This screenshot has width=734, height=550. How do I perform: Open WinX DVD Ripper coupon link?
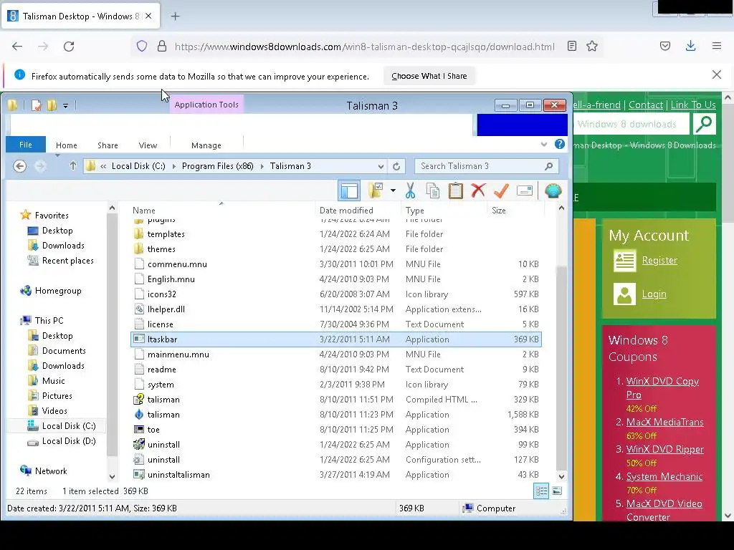[x=664, y=449]
